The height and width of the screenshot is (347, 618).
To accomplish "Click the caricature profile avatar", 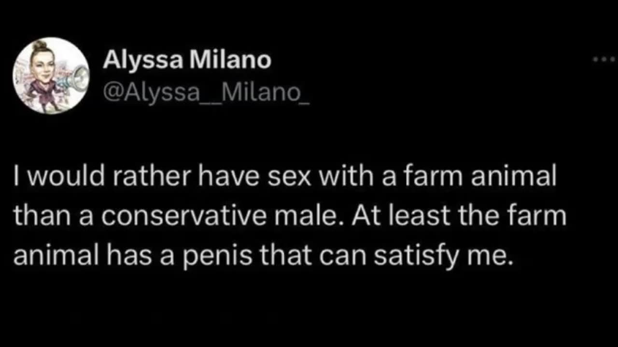I will [x=51, y=76].
